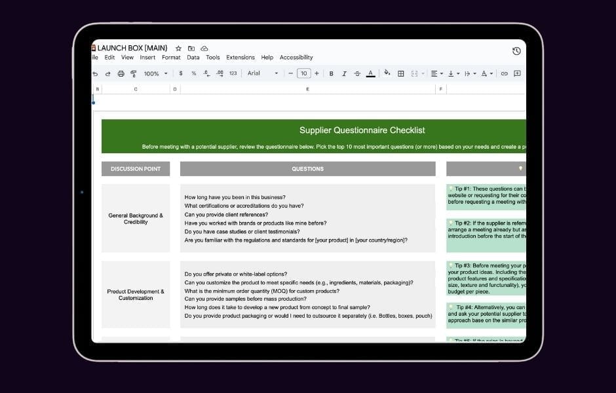The height and width of the screenshot is (393, 616).
Task: Check the cloud save status icon
Action: tap(204, 48)
